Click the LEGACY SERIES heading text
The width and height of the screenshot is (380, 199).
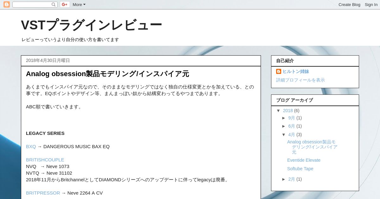click(45, 133)
